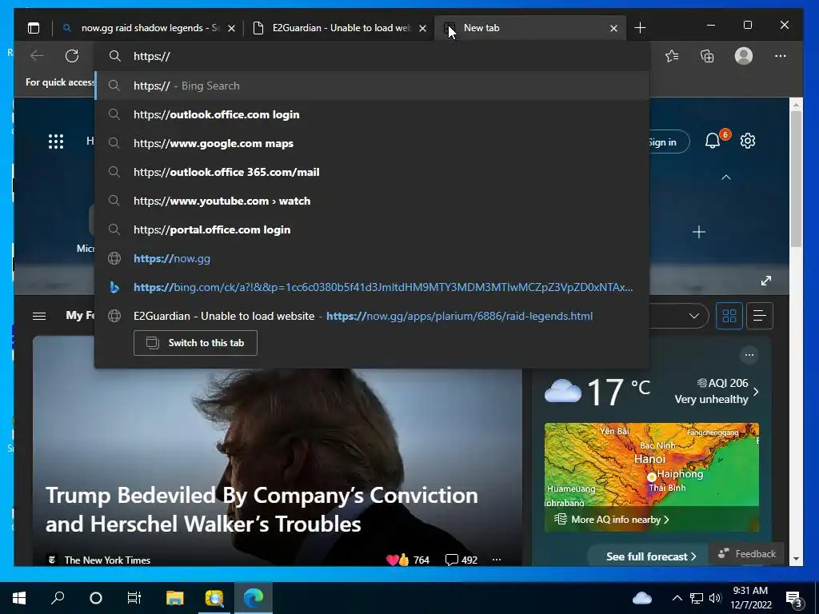819x614 pixels.
Task: Open page settings gear icon
Action: [x=748, y=141]
